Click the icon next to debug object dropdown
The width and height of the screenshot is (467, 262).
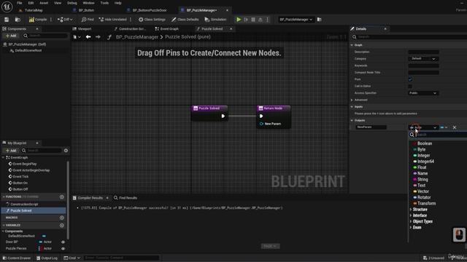click(x=320, y=20)
